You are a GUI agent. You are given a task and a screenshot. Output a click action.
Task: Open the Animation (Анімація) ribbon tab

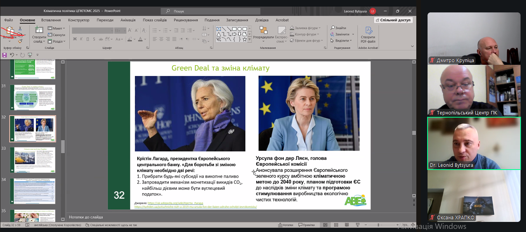[128, 20]
